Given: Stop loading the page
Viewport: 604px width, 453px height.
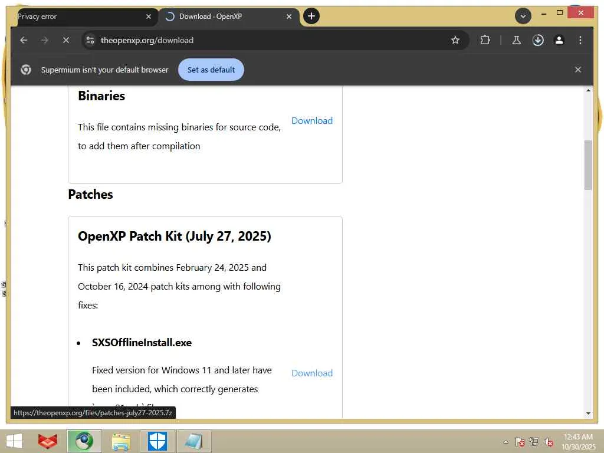Looking at the screenshot, I should 66,40.
